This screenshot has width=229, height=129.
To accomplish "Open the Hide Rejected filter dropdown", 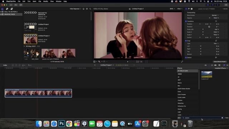I will pyautogui.click(x=75, y=9).
